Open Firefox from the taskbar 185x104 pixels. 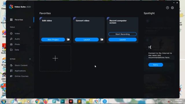click(46, 101)
